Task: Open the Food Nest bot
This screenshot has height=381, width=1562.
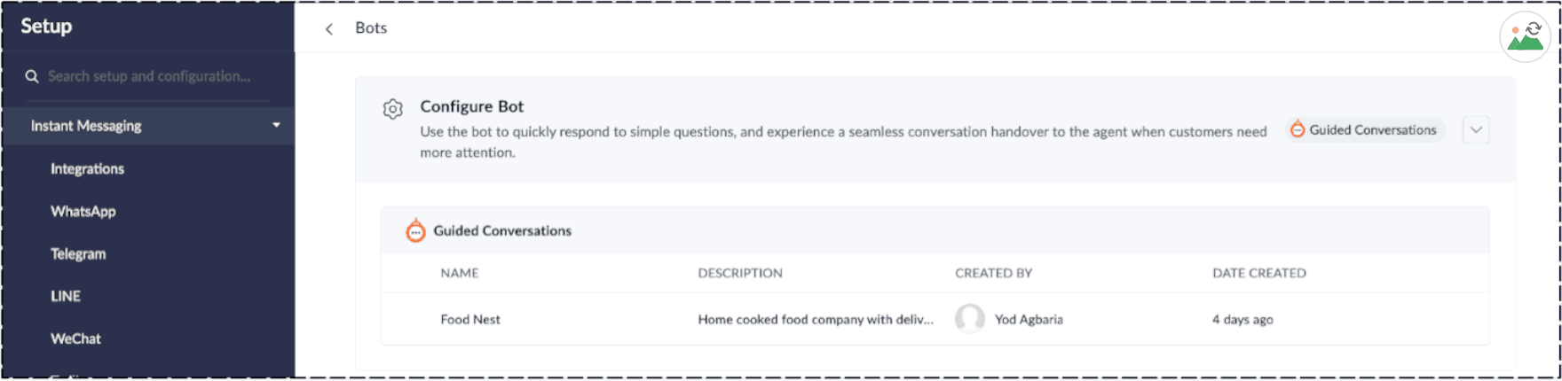Action: tap(470, 319)
